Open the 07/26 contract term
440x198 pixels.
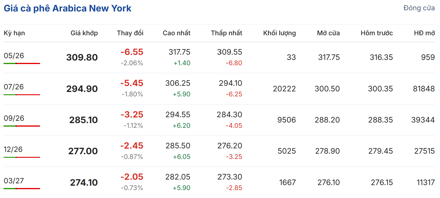coord(14,87)
